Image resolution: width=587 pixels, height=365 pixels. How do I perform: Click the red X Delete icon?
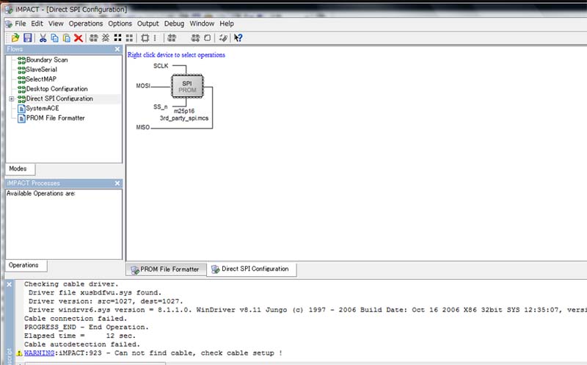(79, 38)
